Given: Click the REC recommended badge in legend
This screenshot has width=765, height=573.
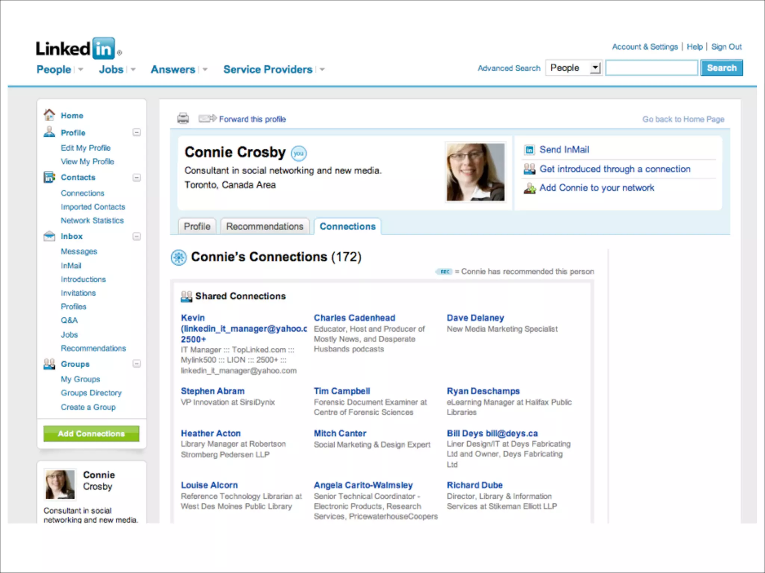Looking at the screenshot, I should pos(444,272).
